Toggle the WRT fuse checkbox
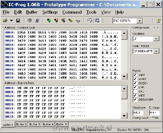 [135, 95]
